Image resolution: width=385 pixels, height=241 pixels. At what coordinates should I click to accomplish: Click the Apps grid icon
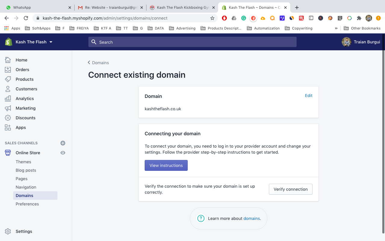coord(8,127)
